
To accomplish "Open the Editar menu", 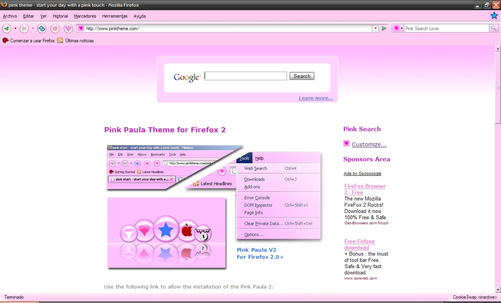I will (28, 16).
